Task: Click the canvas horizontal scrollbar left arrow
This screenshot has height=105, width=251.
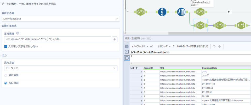Action: click(x=125, y=33)
